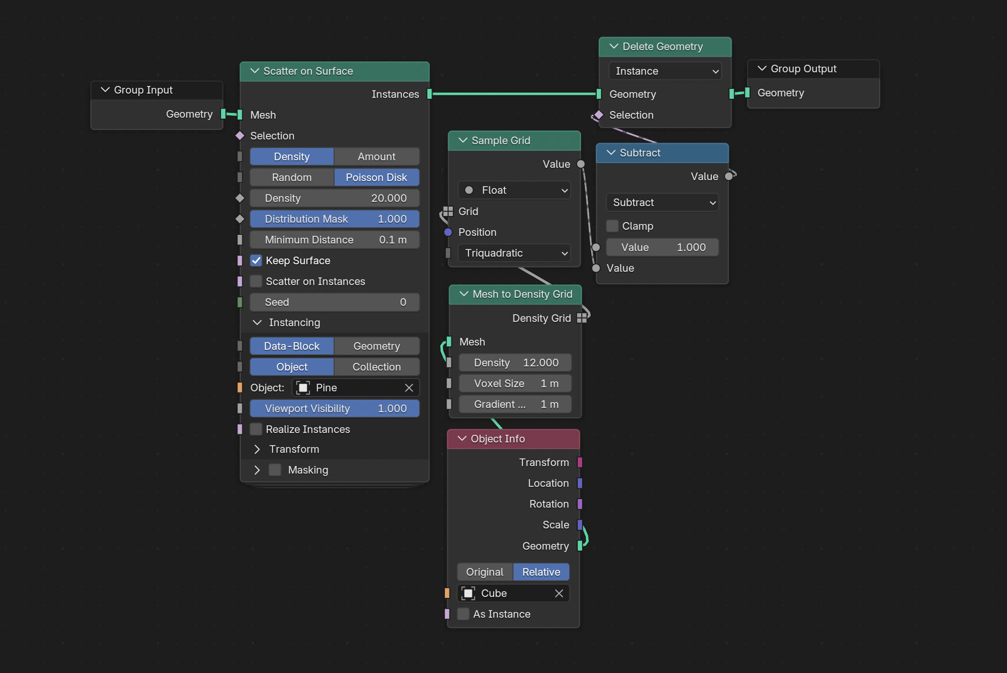Viewport: 1007px width, 673px height.
Task: Open the Instance domain dropdown
Action: click(x=665, y=71)
